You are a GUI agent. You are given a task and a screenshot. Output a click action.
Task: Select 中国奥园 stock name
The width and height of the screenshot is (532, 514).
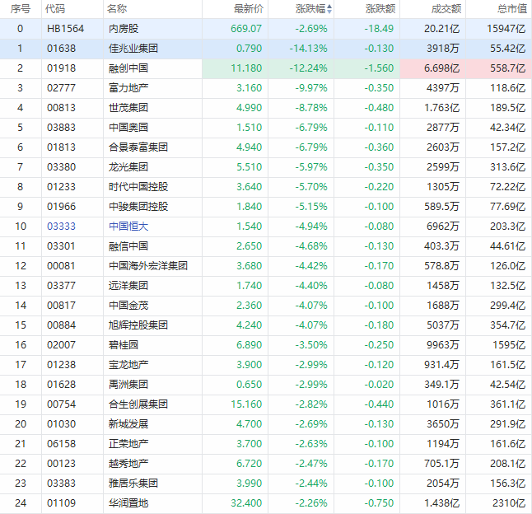[x=128, y=127]
